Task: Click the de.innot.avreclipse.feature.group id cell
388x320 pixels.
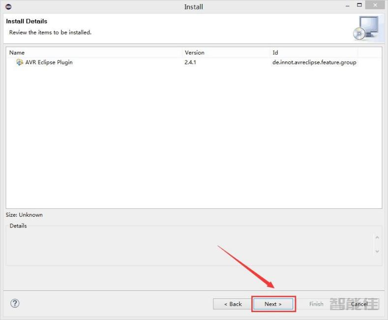Action: 314,62
